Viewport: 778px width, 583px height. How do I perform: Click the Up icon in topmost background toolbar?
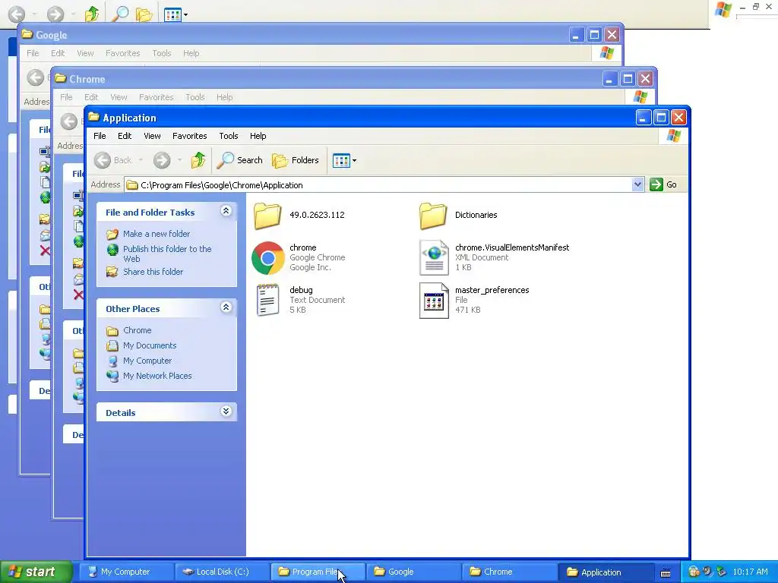click(x=92, y=14)
